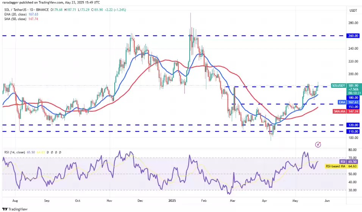Click the Oct label on time axis
362x212 pixels.
tap(78, 201)
